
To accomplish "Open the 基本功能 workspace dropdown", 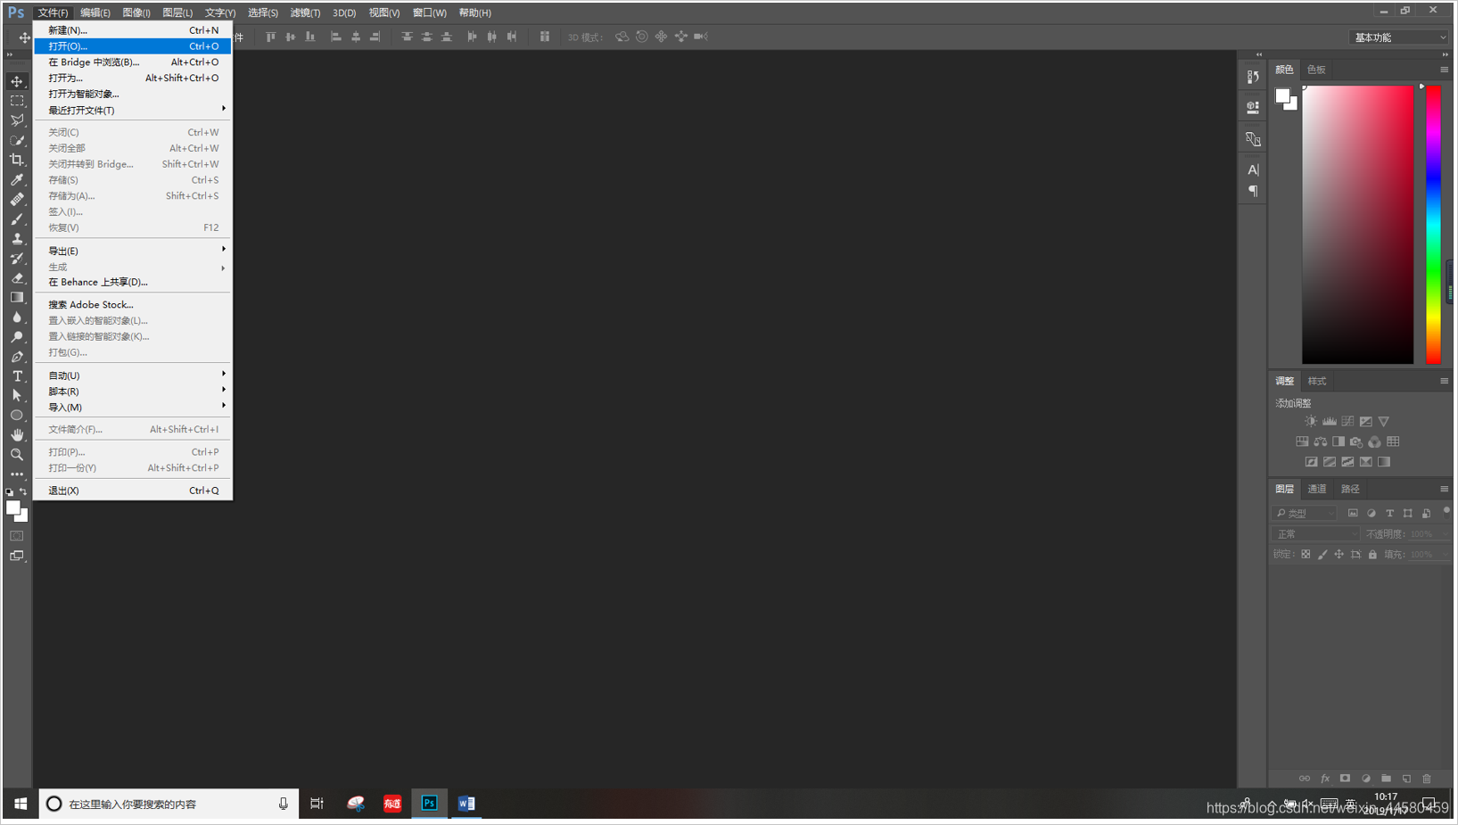I will point(1399,37).
